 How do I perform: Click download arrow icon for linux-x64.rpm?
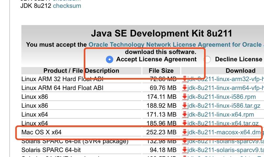pos(185,114)
